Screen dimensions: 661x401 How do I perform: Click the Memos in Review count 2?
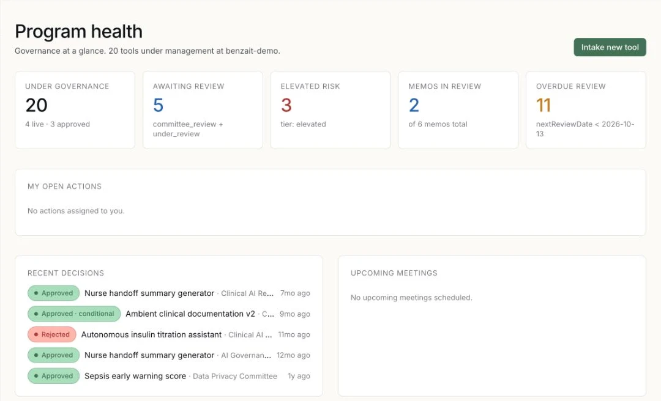(x=414, y=105)
